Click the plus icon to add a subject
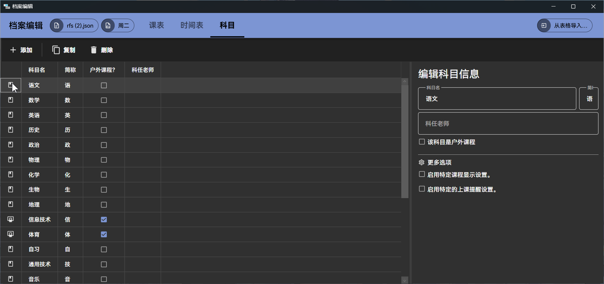This screenshot has height=284, width=604. pos(13,50)
